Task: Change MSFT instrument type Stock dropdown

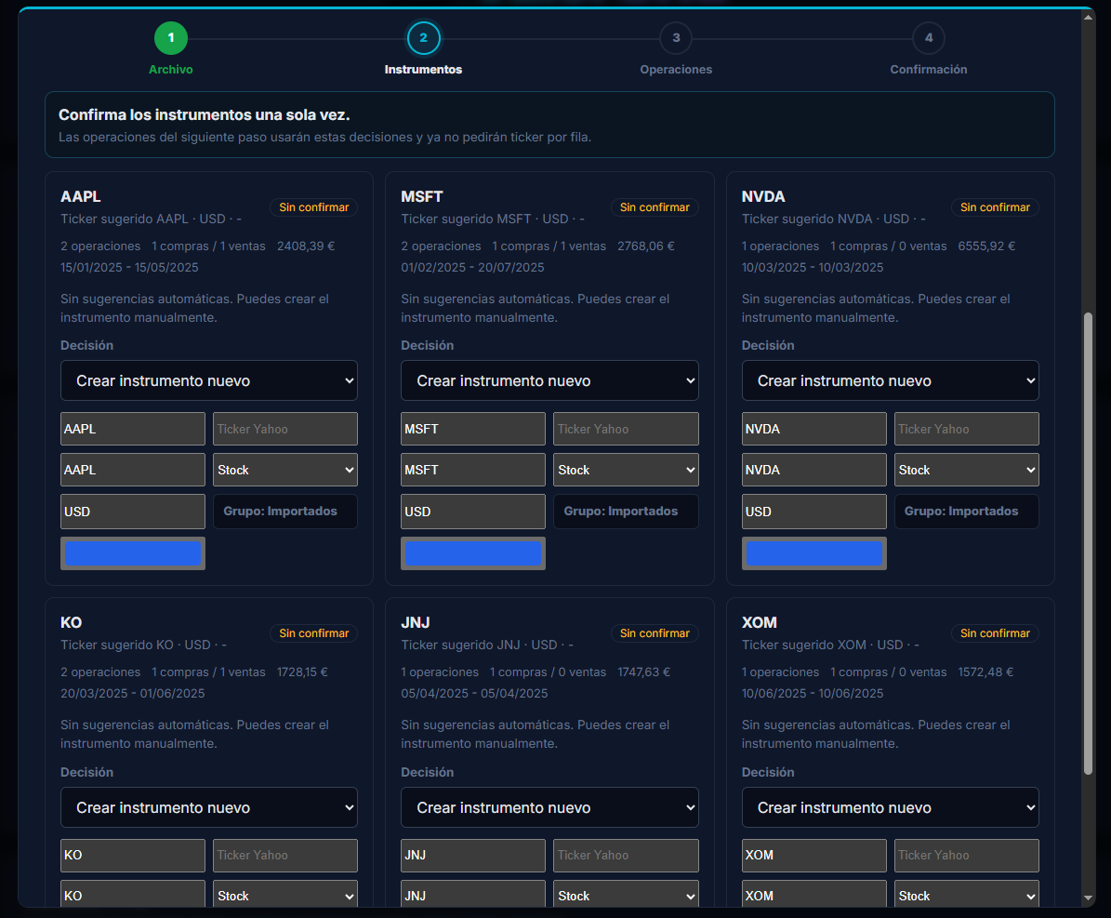Action: pos(626,470)
